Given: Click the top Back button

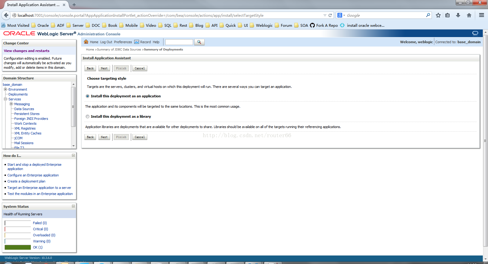Looking at the screenshot, I should (90, 68).
